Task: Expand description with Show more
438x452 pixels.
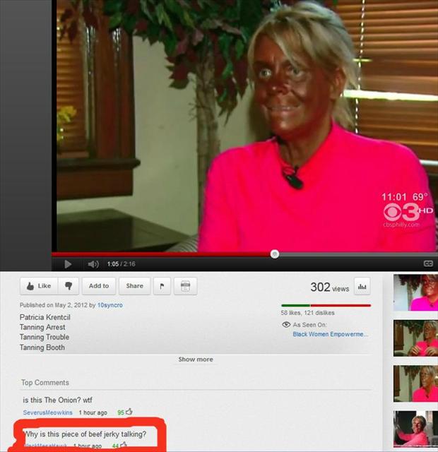Action: click(196, 359)
